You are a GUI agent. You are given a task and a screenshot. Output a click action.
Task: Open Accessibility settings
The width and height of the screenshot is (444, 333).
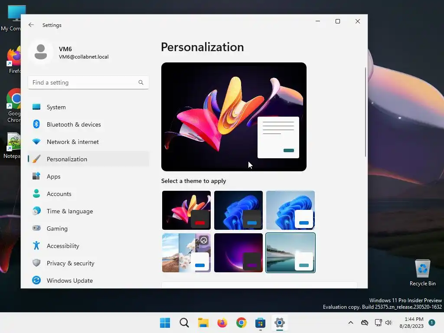[88, 246]
